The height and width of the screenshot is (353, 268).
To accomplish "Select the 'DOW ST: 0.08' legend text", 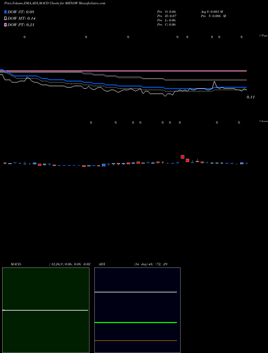I will point(21,12).
